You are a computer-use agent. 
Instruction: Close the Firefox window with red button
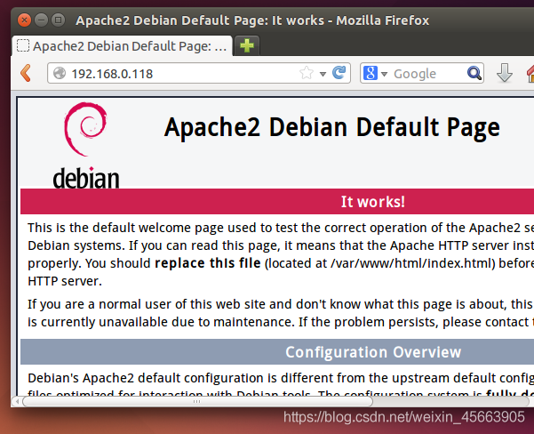point(24,20)
